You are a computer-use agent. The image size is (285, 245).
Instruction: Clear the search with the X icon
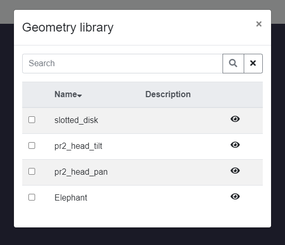click(253, 64)
